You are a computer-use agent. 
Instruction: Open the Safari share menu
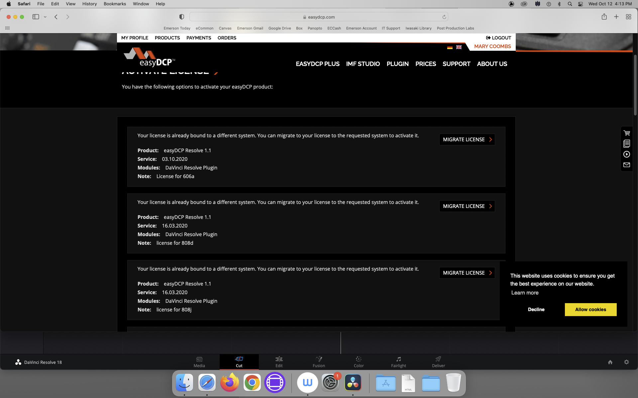coord(604,17)
